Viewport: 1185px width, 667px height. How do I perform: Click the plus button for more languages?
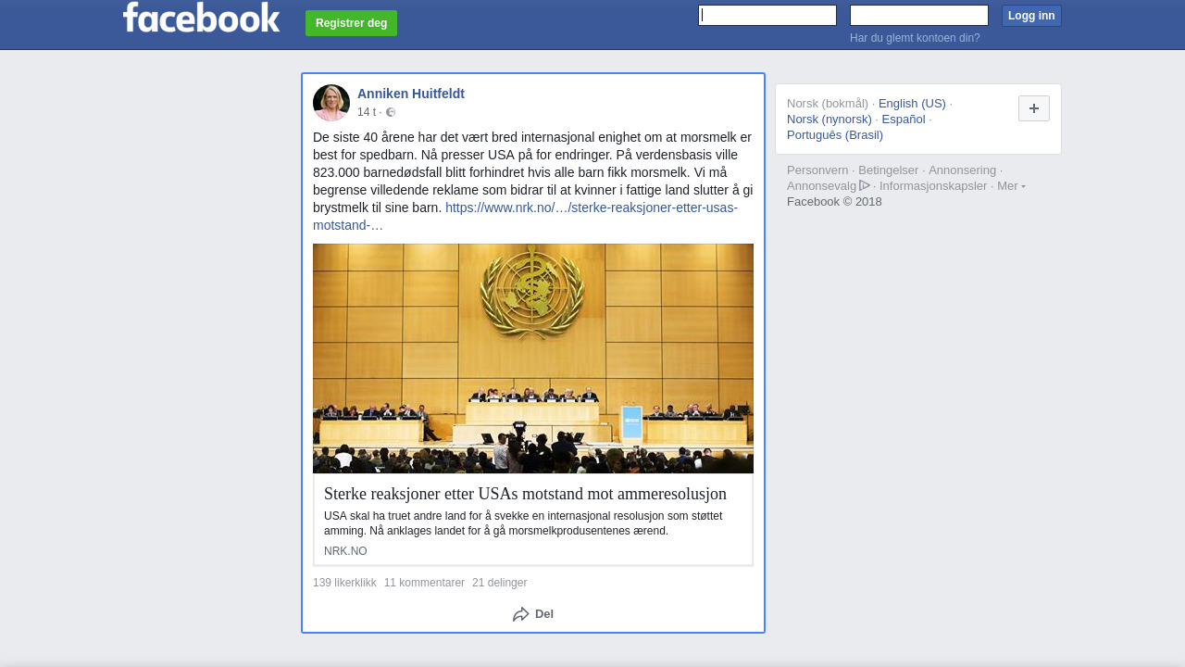click(x=1033, y=108)
